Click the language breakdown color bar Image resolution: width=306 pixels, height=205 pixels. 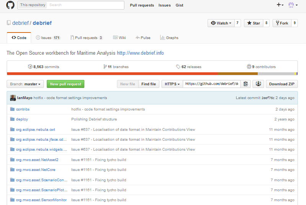pos(152,74)
